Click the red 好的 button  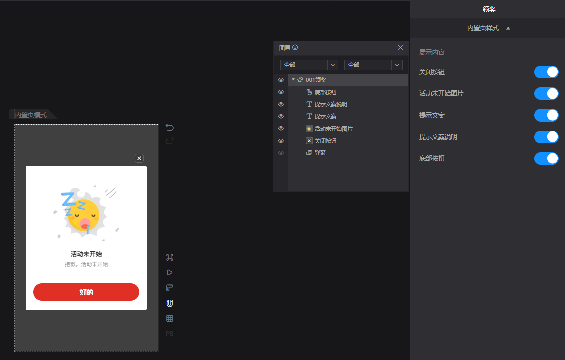pyautogui.click(x=86, y=292)
